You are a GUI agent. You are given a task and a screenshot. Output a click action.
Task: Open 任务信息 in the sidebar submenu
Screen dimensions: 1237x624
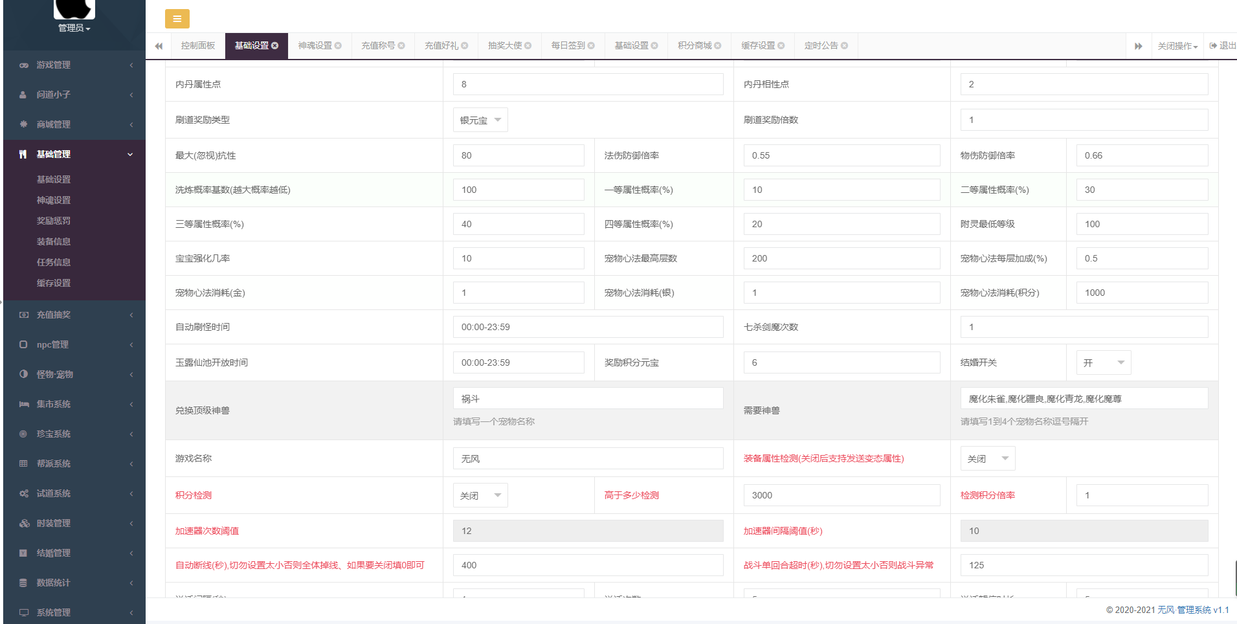click(54, 262)
